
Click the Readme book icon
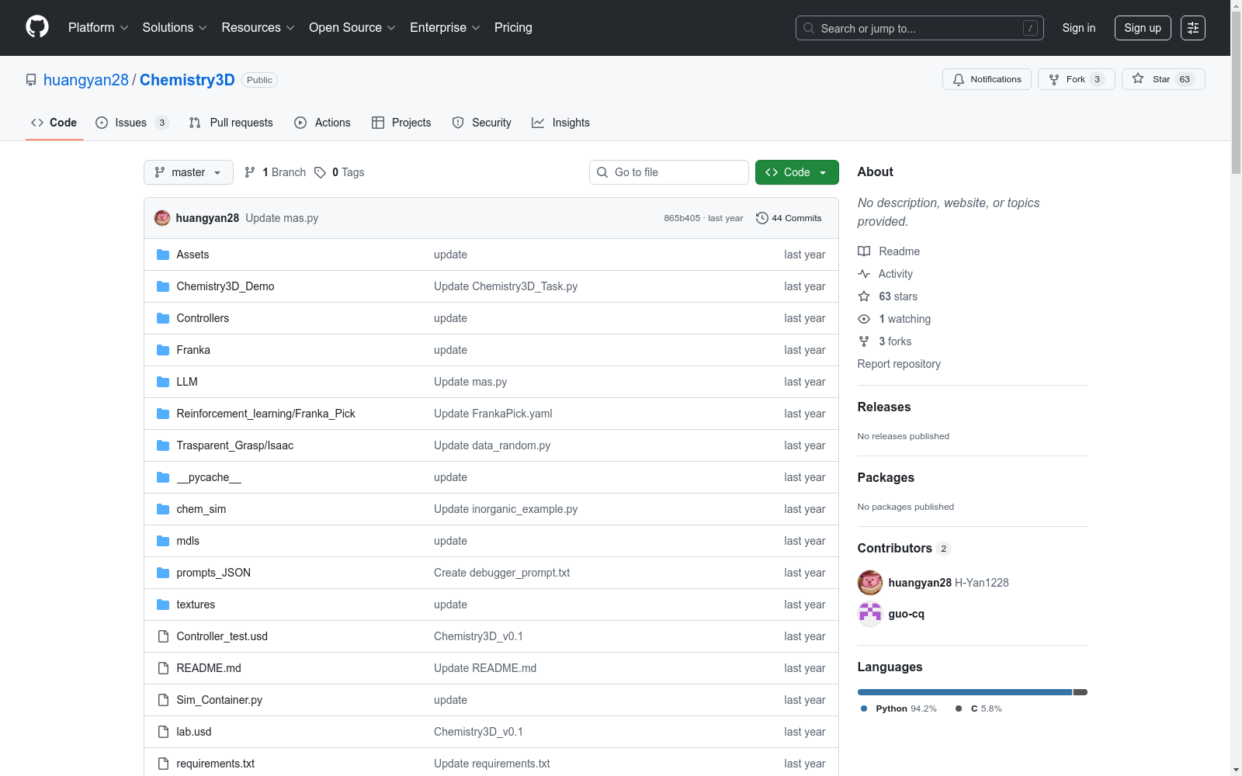pos(864,251)
